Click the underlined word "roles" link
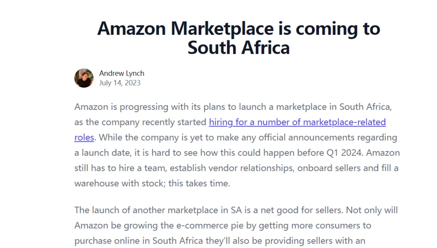The image size is (437, 248). pos(84,137)
